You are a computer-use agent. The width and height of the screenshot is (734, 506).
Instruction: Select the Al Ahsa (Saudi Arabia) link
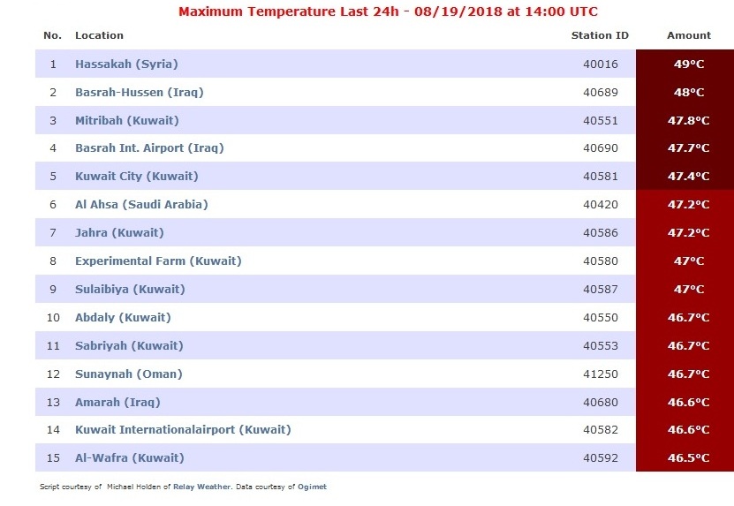[141, 205]
